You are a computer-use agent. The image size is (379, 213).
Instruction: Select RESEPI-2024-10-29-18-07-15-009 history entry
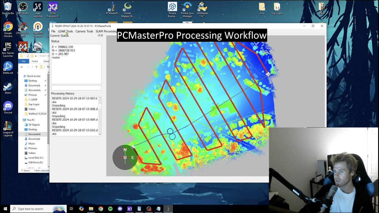pos(75,121)
